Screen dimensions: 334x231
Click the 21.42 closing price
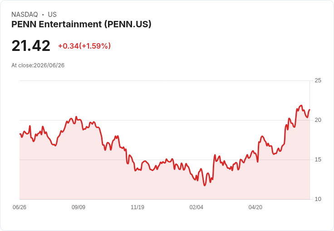click(31, 45)
